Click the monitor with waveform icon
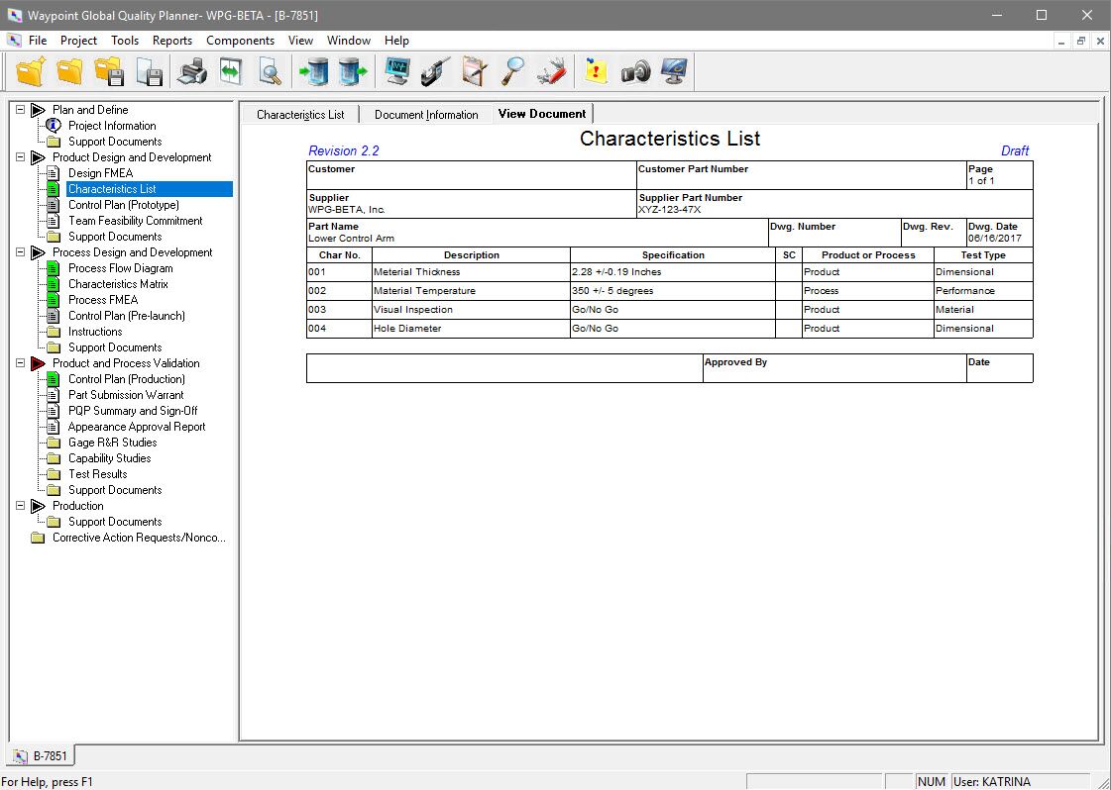Image resolution: width=1111 pixels, height=790 pixels. [397, 71]
